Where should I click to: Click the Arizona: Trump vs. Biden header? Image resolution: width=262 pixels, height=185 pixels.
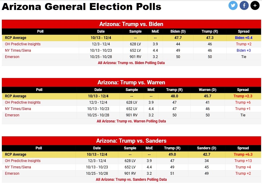tap(131, 24)
